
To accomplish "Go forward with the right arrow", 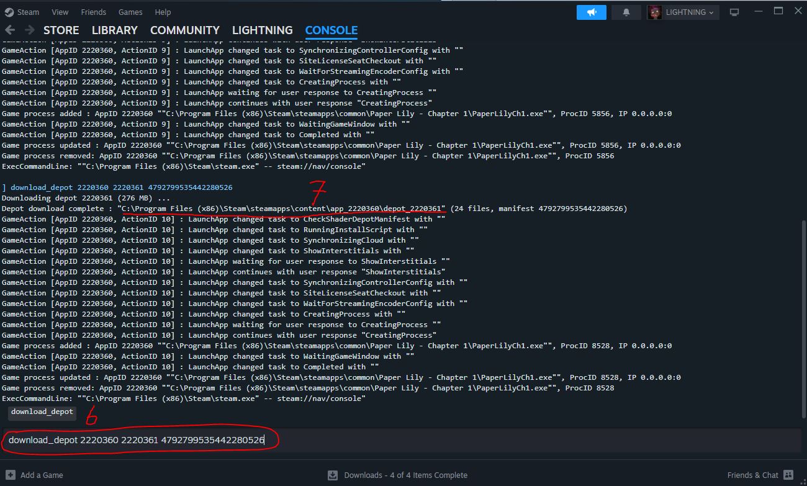I will click(29, 30).
